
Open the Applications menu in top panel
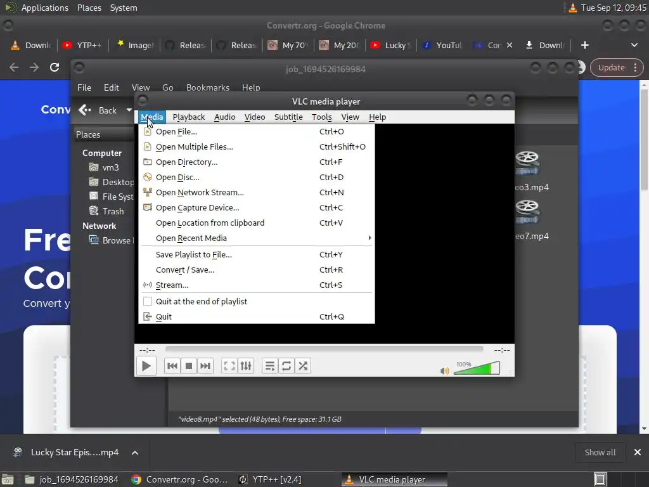pos(45,8)
